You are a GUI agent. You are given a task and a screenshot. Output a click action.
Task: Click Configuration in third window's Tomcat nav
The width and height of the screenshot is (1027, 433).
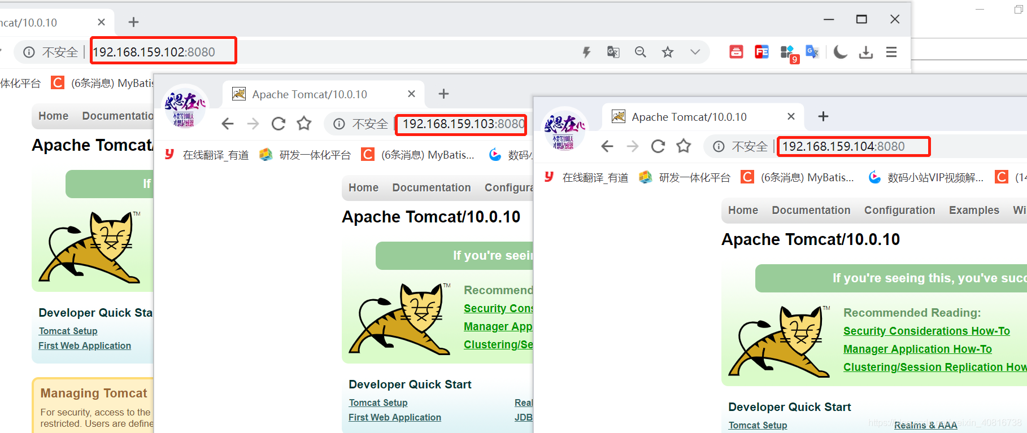click(899, 210)
